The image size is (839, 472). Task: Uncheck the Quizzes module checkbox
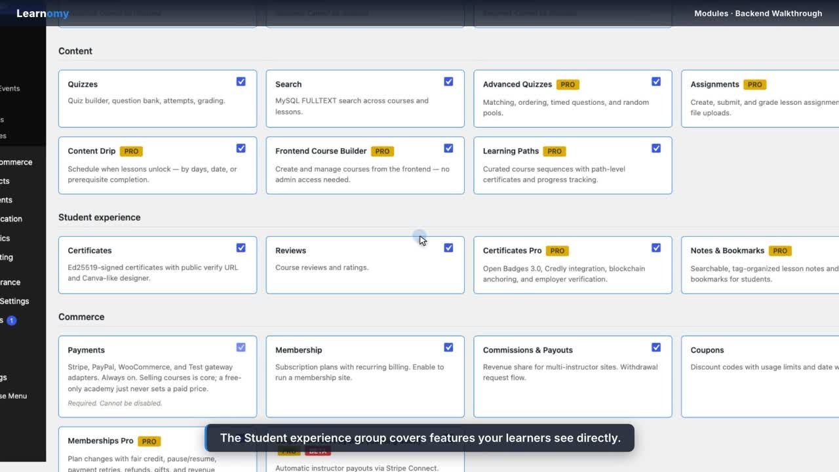click(241, 82)
